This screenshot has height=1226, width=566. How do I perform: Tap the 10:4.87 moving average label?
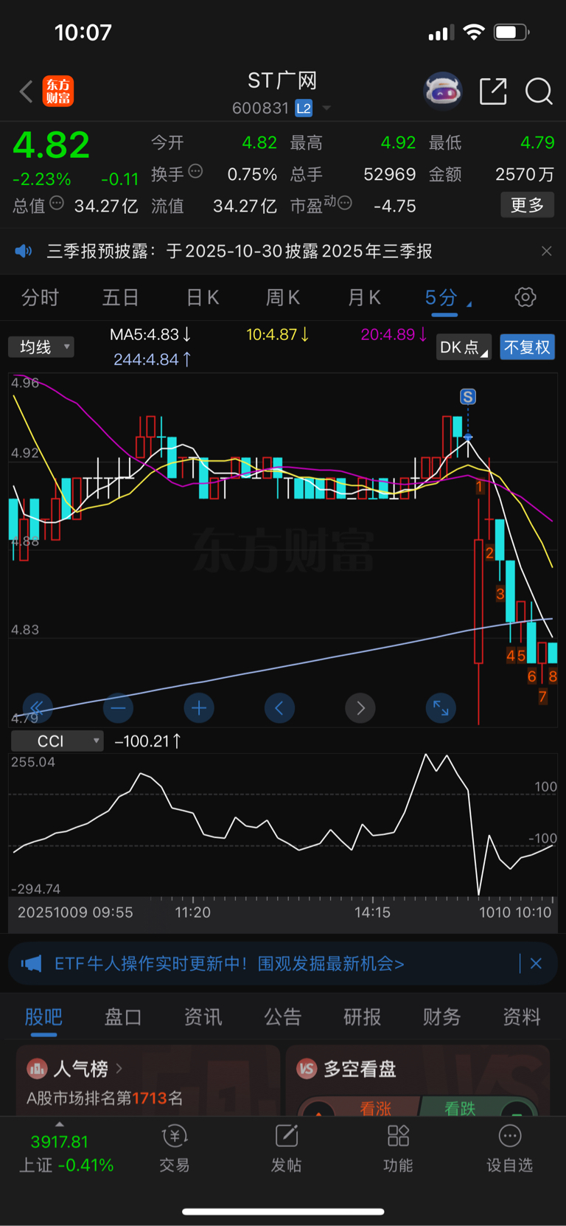(278, 334)
